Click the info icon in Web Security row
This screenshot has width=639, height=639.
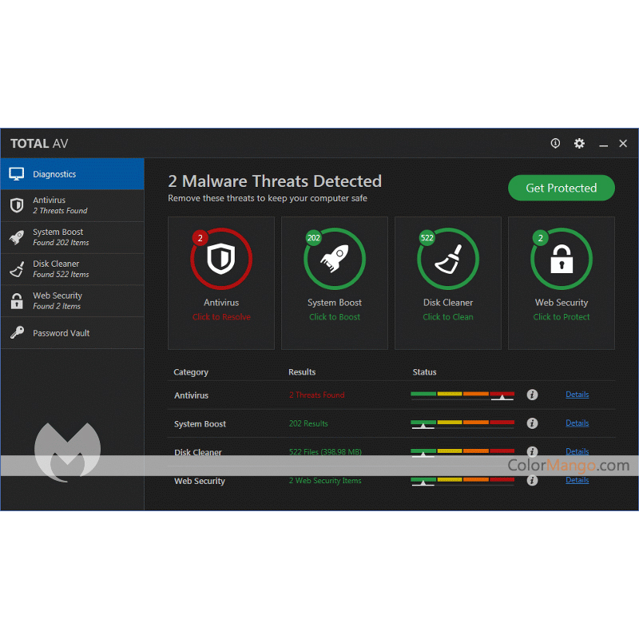(532, 480)
